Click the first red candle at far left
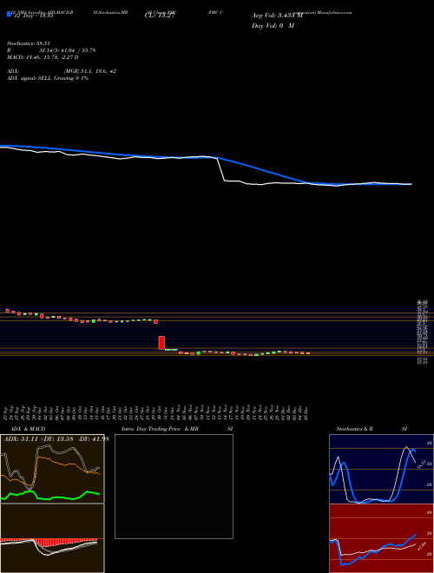 tap(7, 311)
